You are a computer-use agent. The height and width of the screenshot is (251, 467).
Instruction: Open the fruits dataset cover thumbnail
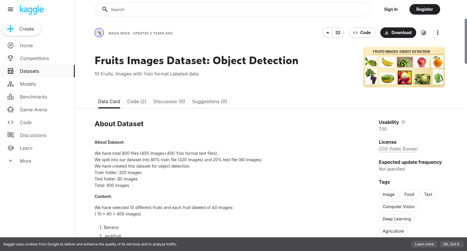pos(404,67)
